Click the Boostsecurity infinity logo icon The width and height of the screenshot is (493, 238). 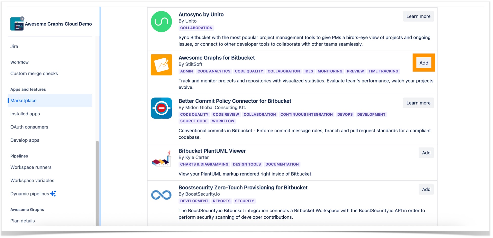[x=161, y=195]
